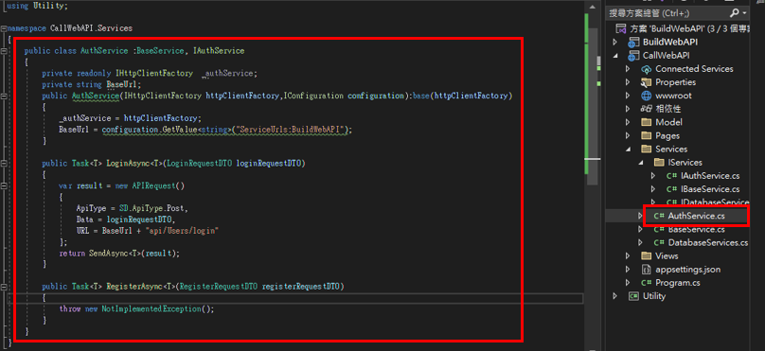Click the 相依性 dependencies icon

pos(646,109)
